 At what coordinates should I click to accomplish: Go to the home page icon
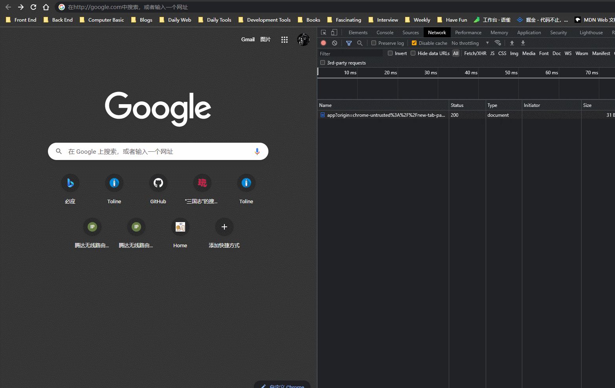(46, 7)
